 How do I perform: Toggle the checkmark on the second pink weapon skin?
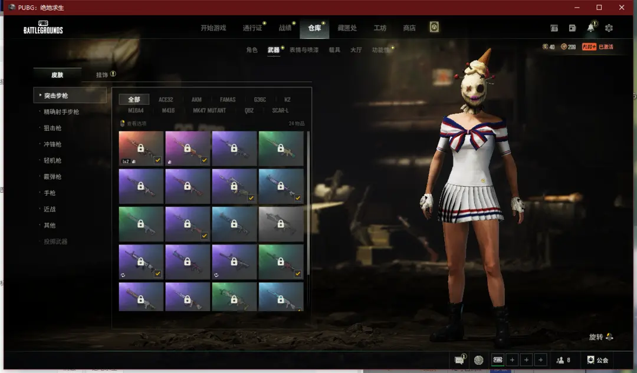(x=204, y=160)
